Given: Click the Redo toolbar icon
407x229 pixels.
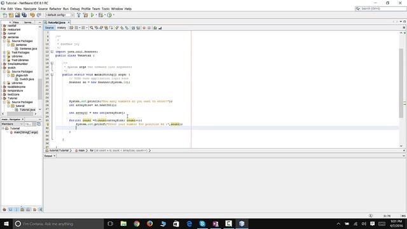Looking at the screenshot, I should pos(39,15).
